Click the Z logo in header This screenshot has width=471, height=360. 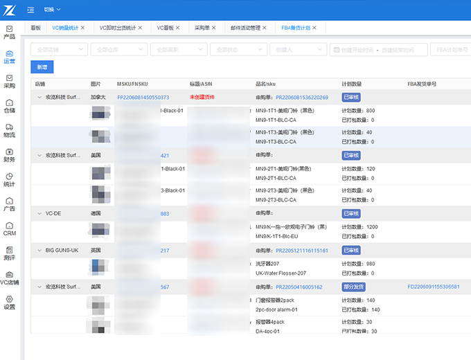pyautogui.click(x=9, y=10)
